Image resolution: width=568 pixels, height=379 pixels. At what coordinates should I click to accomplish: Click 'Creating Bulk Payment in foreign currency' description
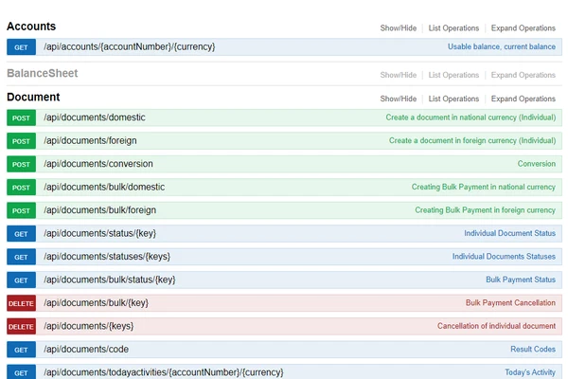[x=485, y=210]
